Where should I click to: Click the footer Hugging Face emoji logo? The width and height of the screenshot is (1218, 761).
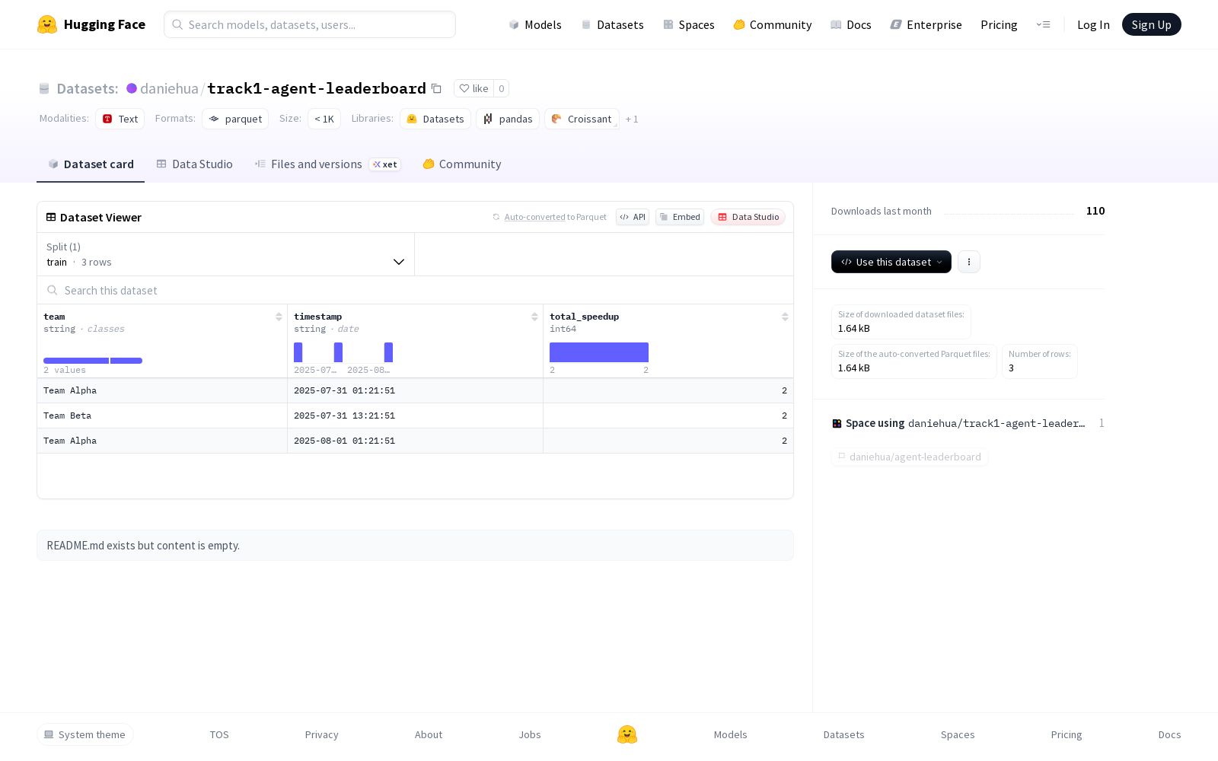tap(627, 734)
